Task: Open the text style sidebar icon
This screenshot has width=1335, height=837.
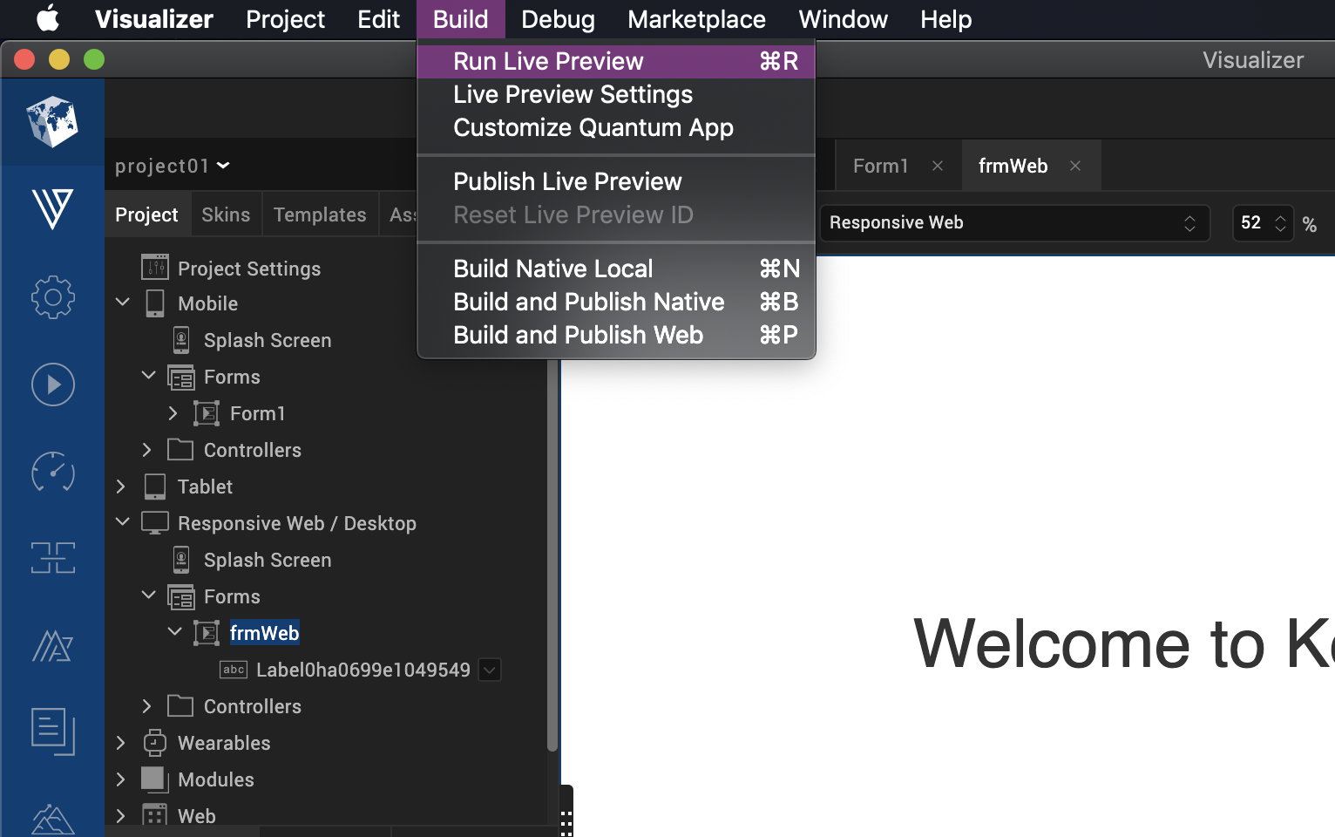Action: tap(52, 646)
